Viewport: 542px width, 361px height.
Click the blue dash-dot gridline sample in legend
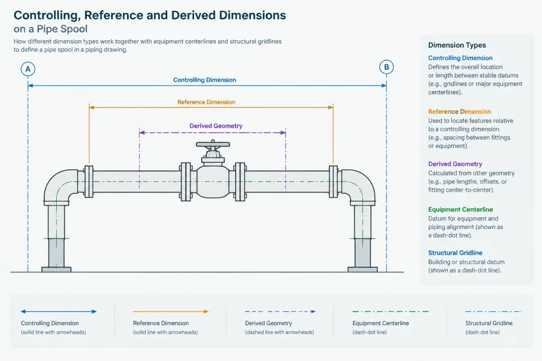493,311
